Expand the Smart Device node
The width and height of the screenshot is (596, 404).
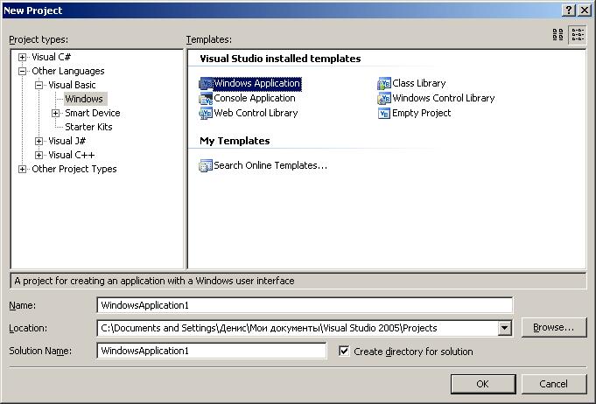(55, 113)
